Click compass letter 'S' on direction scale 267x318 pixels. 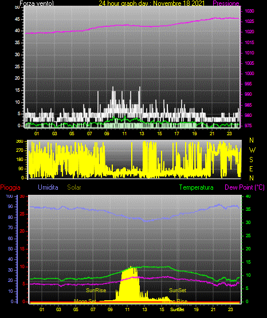(x=251, y=160)
